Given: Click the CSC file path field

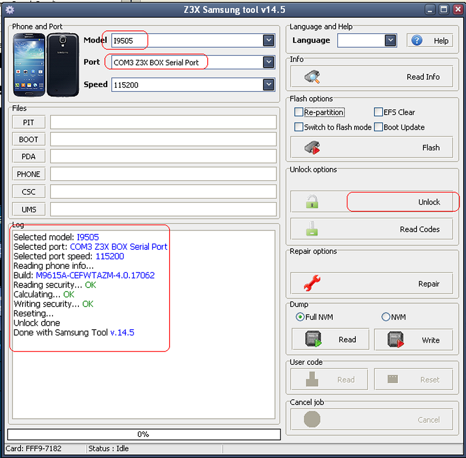Looking at the screenshot, I should (x=163, y=192).
